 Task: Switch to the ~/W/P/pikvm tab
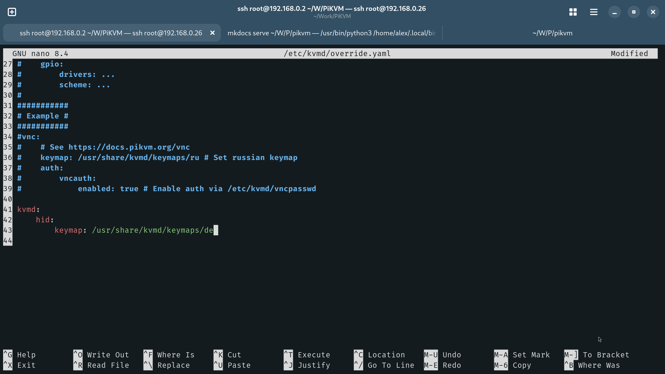(552, 33)
